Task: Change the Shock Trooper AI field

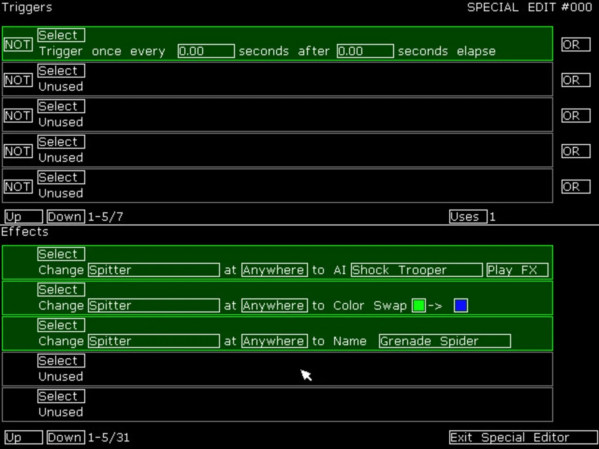Action: pos(416,270)
